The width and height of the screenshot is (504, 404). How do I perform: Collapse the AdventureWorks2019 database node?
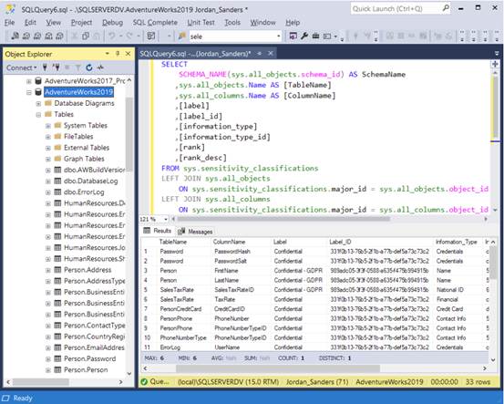tap(29, 92)
